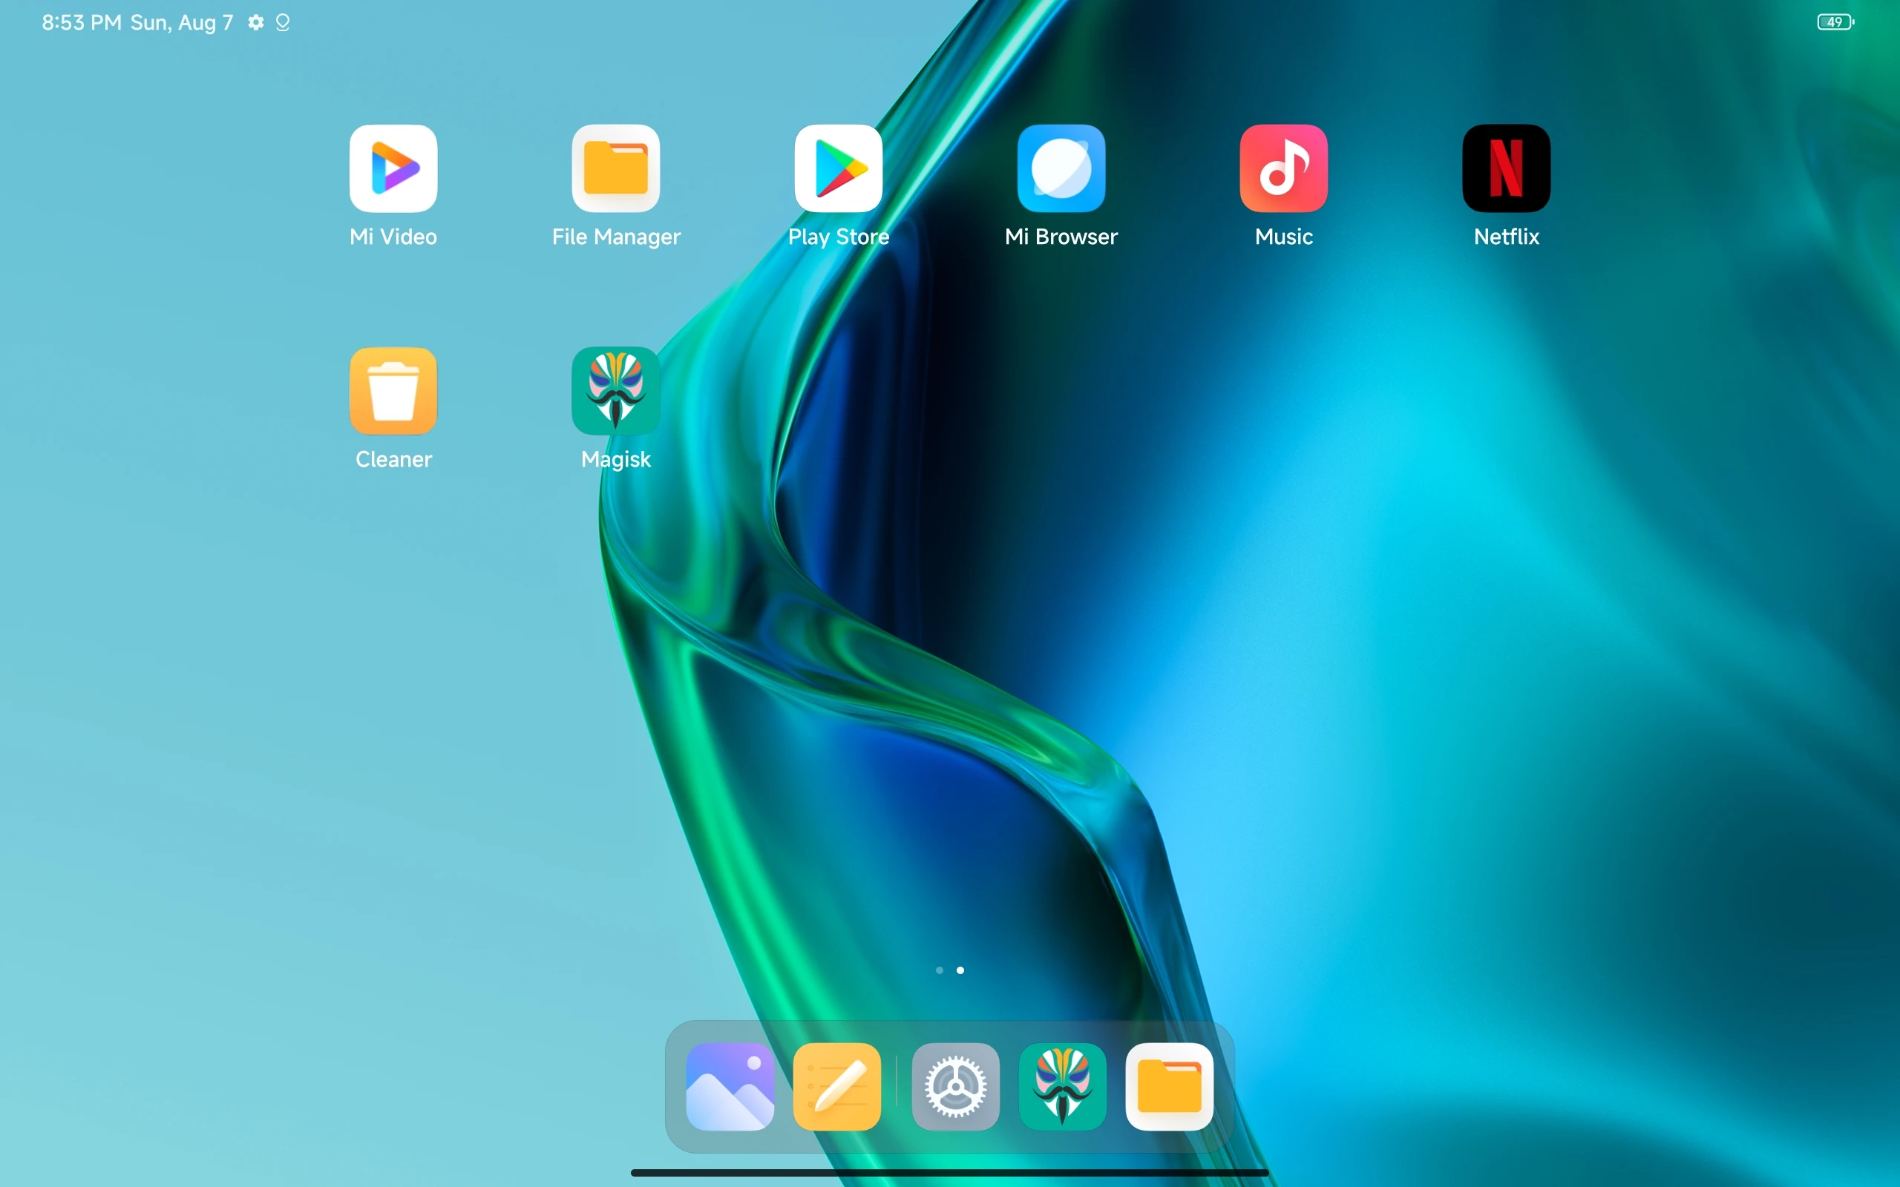The image size is (1900, 1187).
Task: Open the file manager folder icon in the dock
Action: coord(1169,1087)
